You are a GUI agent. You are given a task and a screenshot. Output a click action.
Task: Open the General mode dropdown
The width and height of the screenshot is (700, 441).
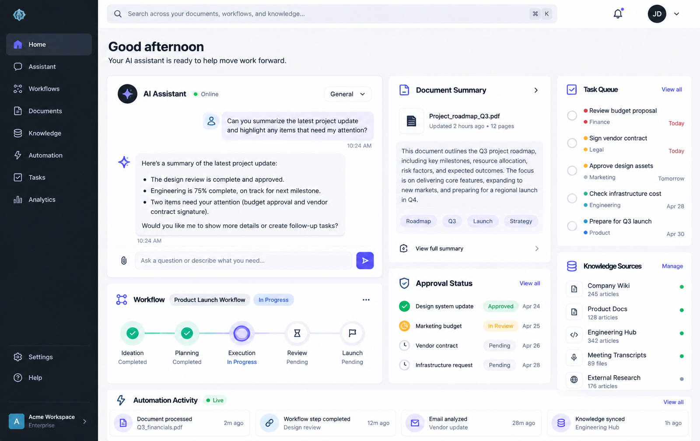pos(348,94)
